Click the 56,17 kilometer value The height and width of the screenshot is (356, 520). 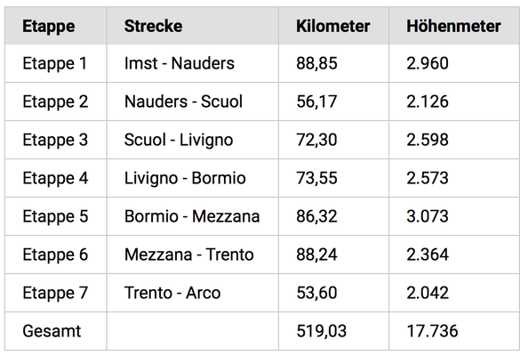pos(316,101)
